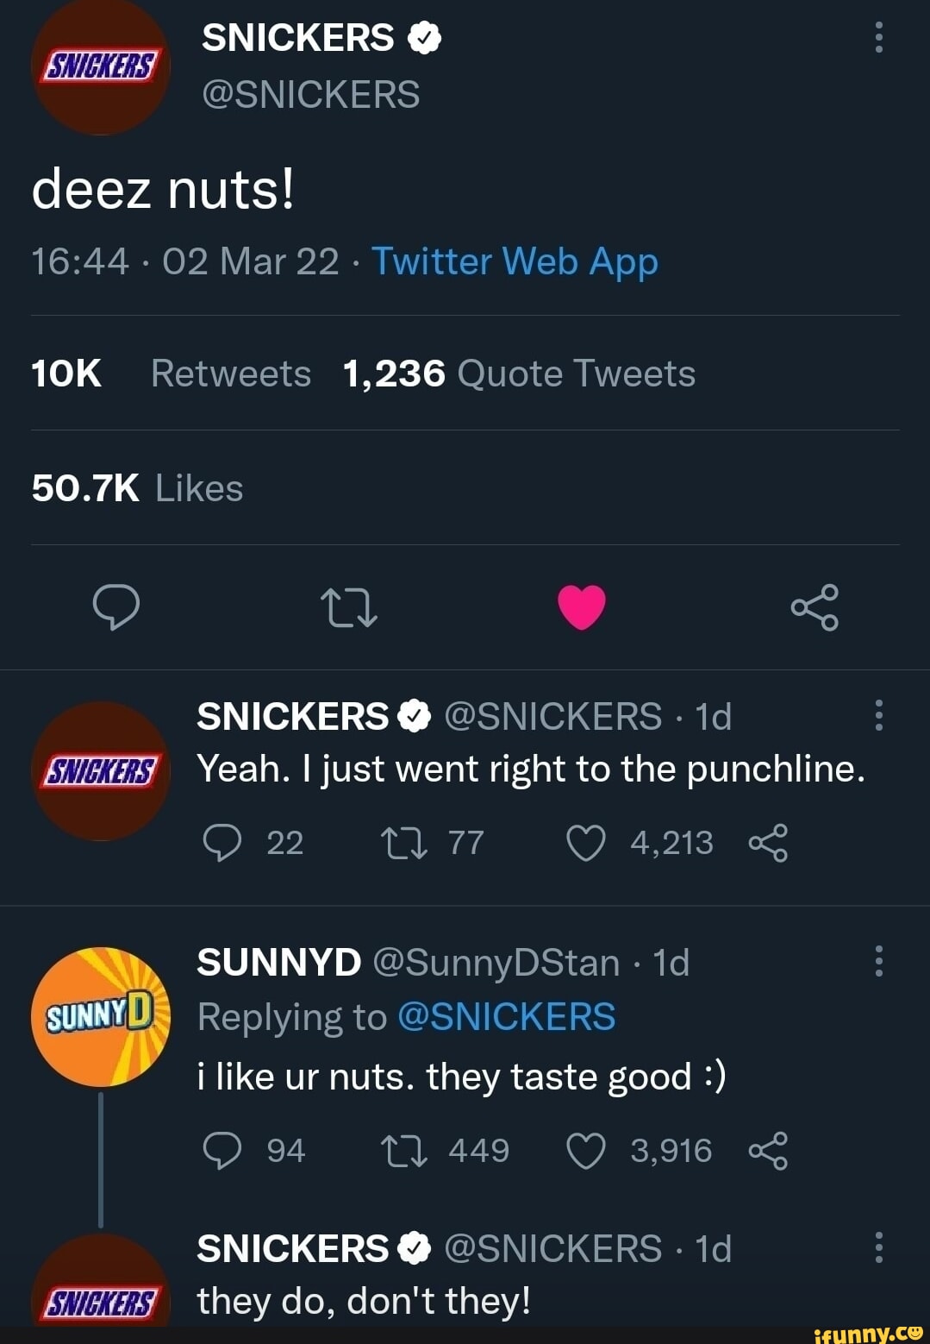
Task: Open options menu for punchline reply
Action: [x=878, y=715]
